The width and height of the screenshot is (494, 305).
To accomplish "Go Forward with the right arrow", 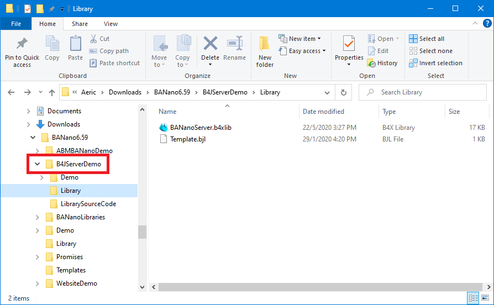I will 28,92.
